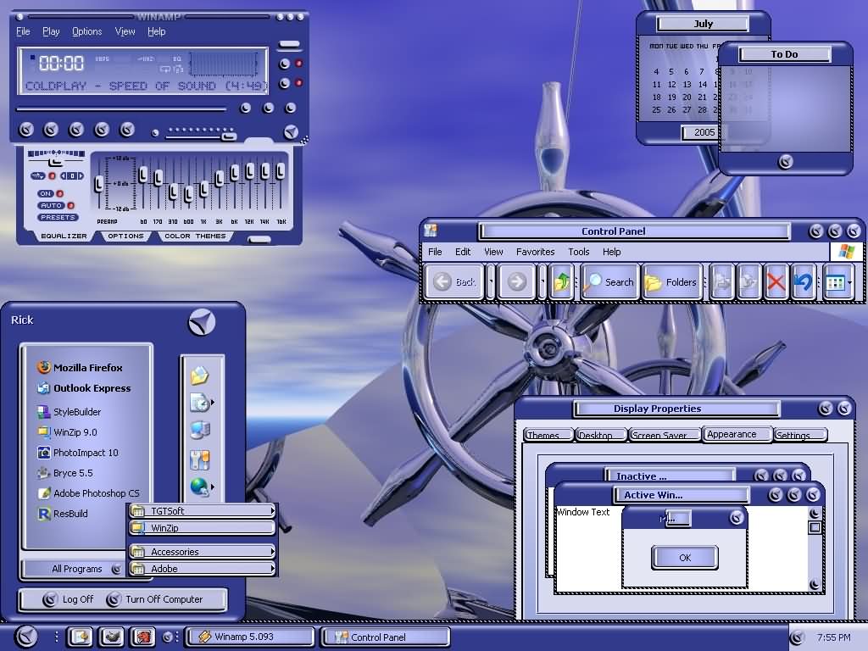Click the Windows flag logo in Control Panel

coord(847,251)
